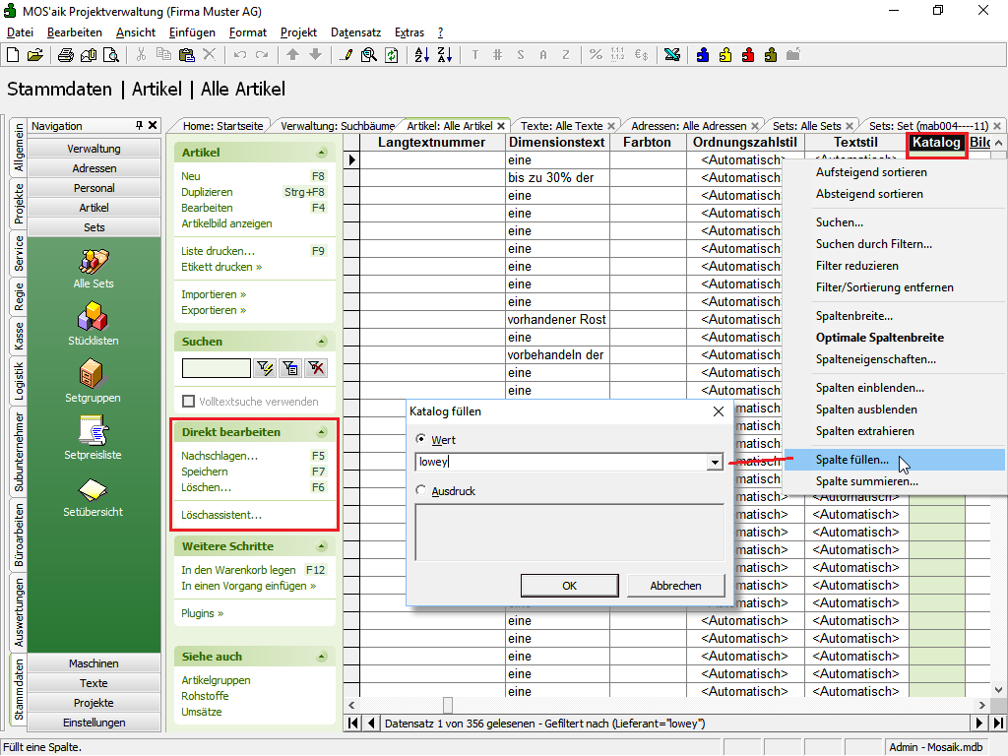Click the horizontal scrollbar thumb below the table

[448, 705]
